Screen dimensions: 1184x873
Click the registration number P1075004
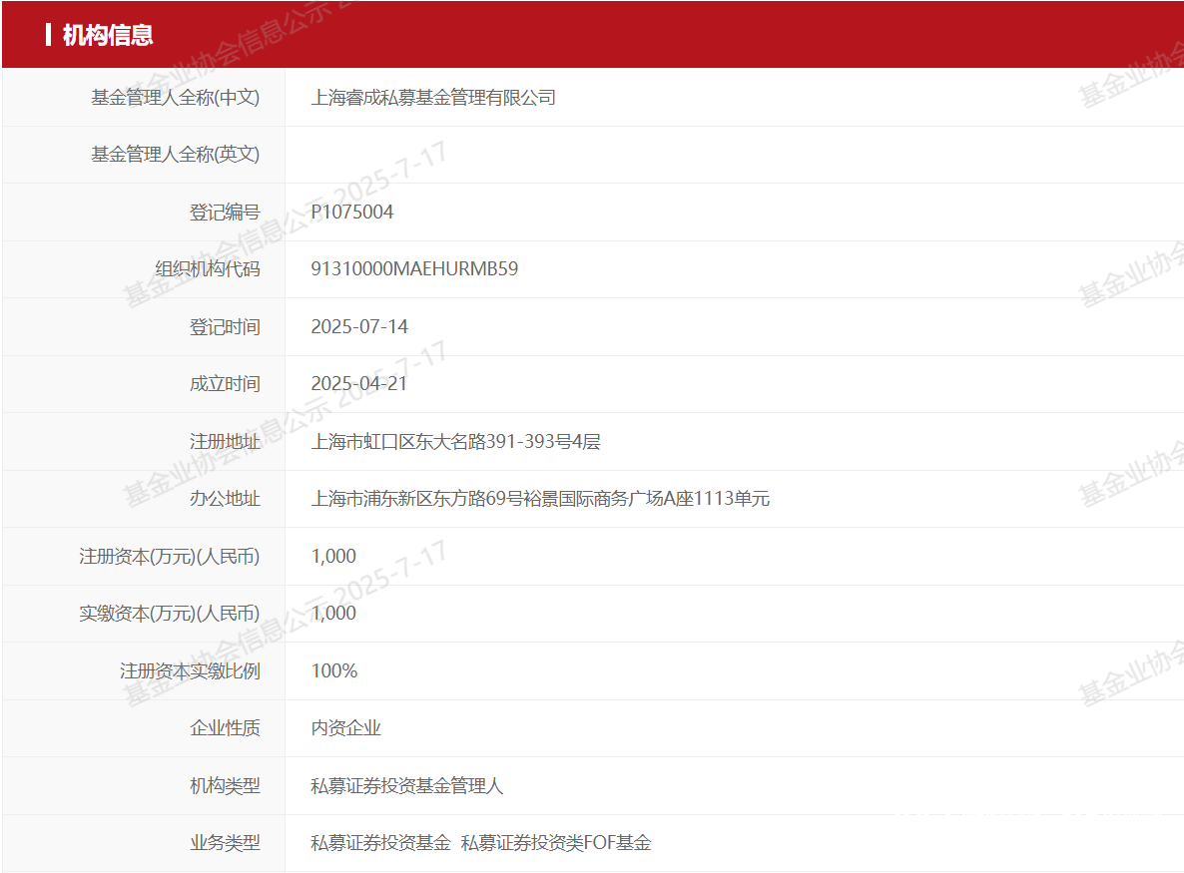point(351,213)
